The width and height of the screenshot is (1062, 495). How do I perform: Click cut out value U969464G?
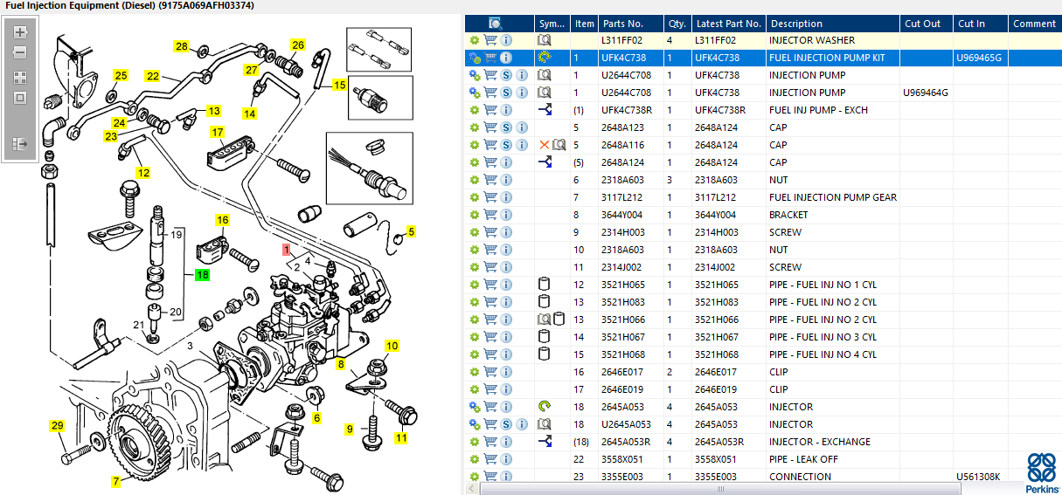pyautogui.click(x=927, y=93)
